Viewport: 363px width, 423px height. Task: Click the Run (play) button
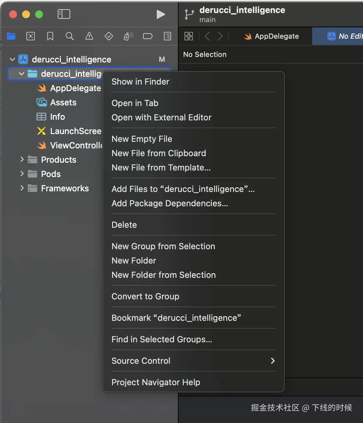(x=161, y=14)
